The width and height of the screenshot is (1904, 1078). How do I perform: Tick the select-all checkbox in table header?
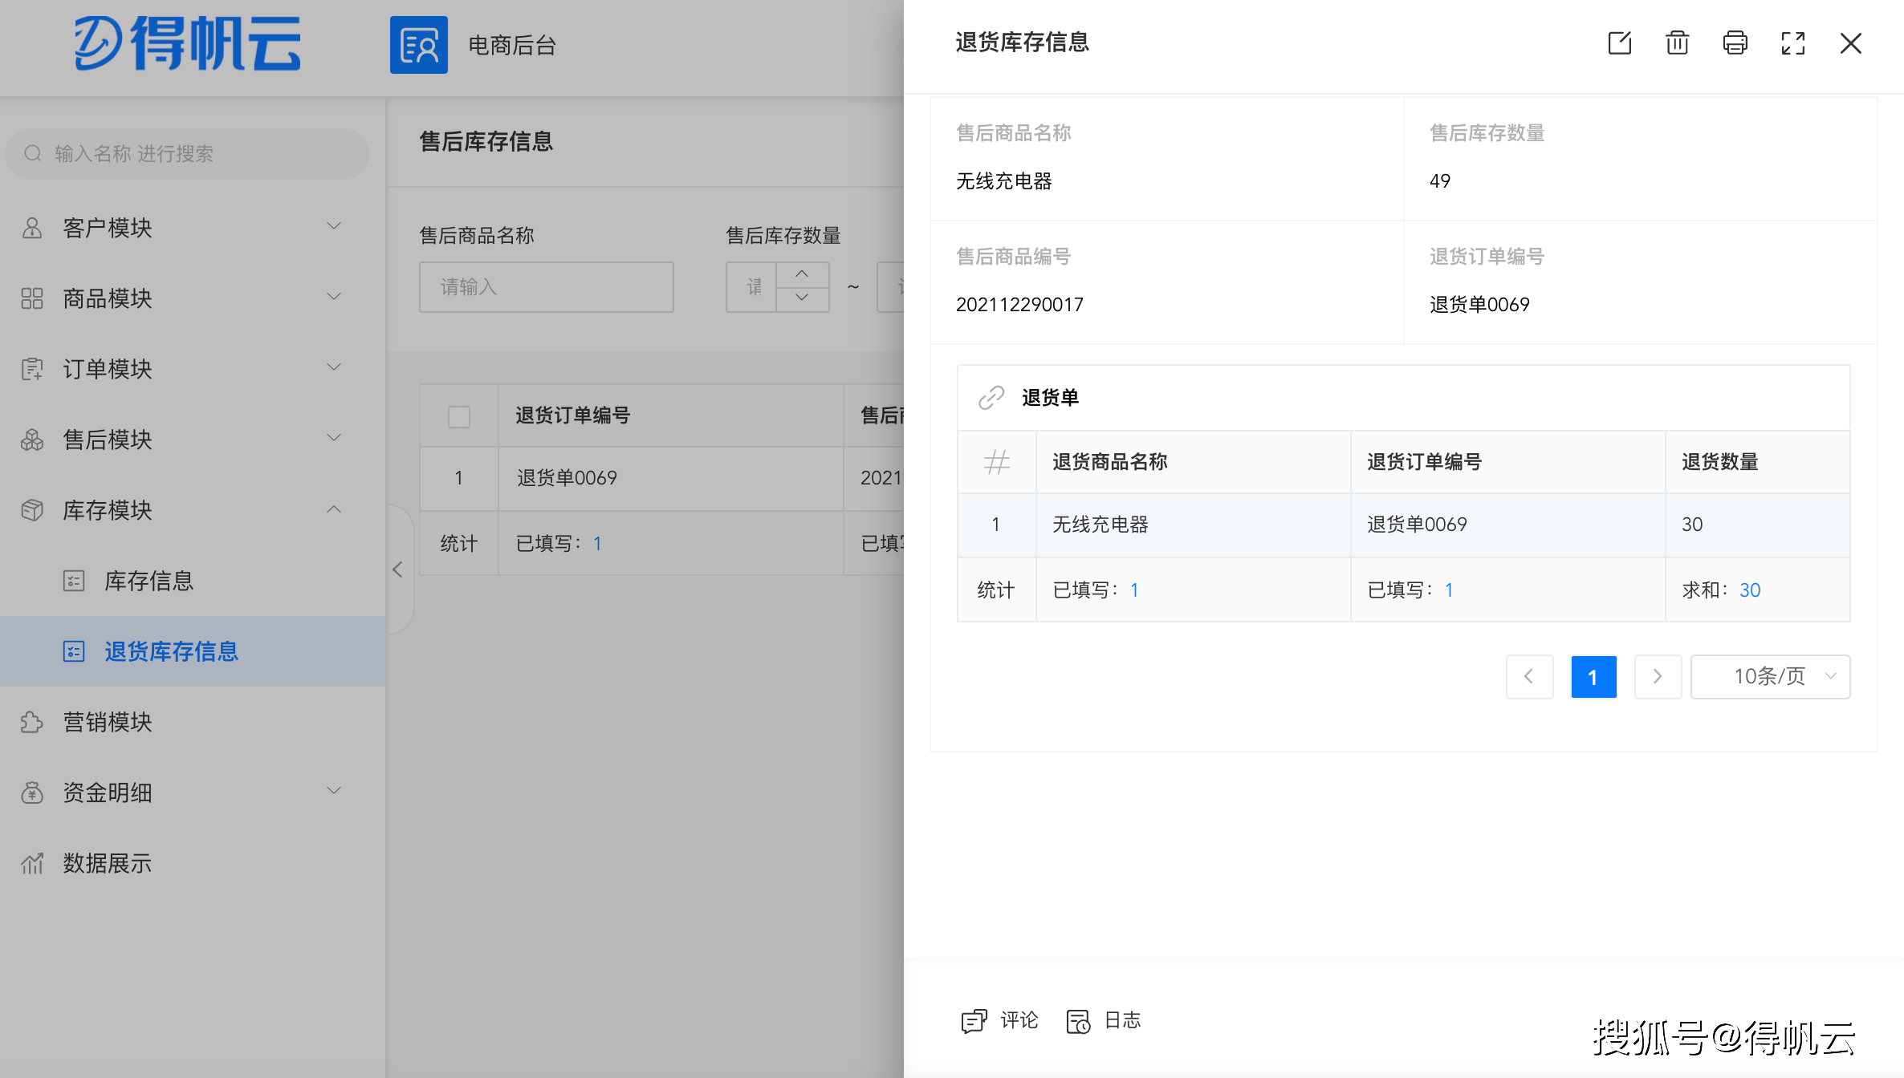click(x=459, y=416)
